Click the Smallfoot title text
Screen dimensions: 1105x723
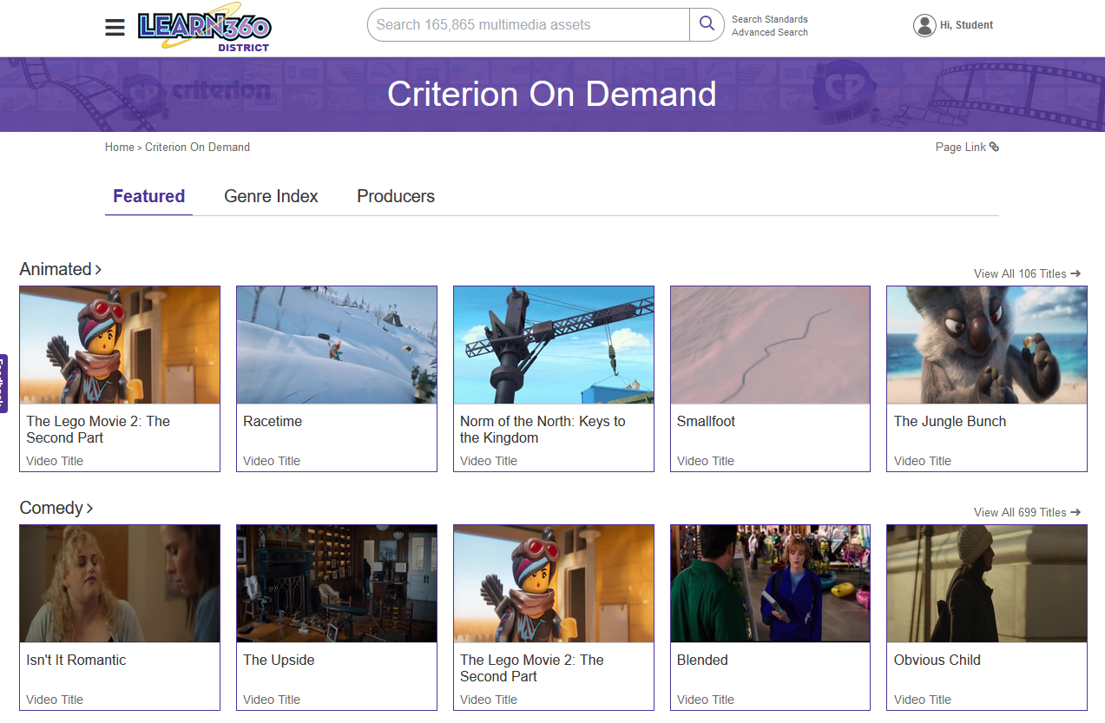[706, 421]
